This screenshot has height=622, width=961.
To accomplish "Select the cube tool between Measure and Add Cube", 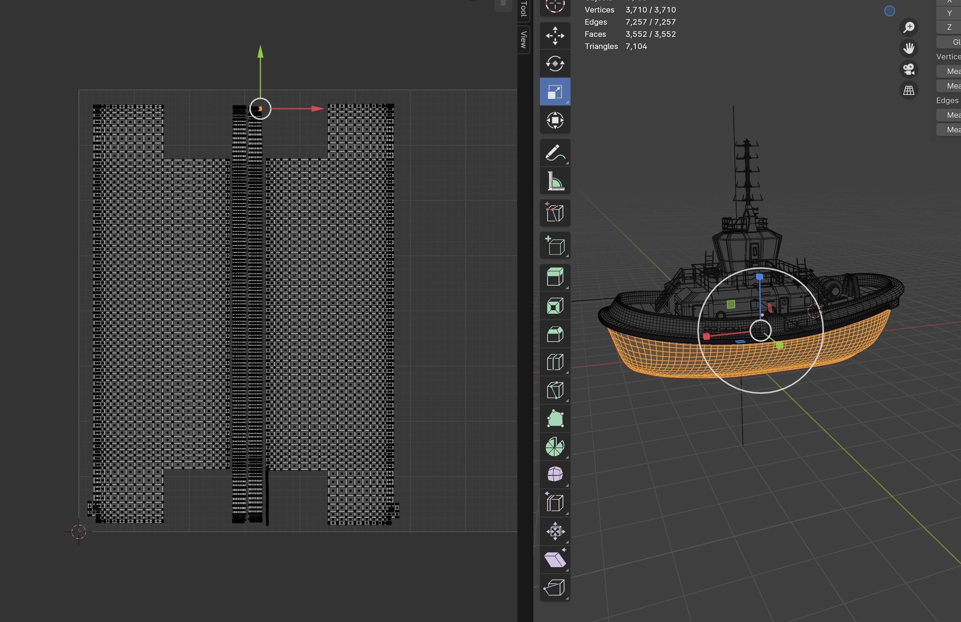I will click(x=555, y=213).
